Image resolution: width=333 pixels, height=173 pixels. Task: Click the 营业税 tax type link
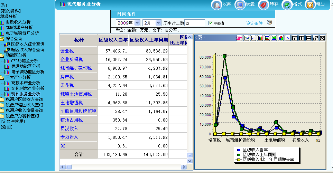click(67, 51)
